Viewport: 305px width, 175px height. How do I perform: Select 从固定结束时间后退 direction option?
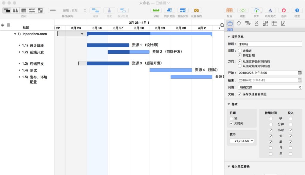tap(240, 66)
